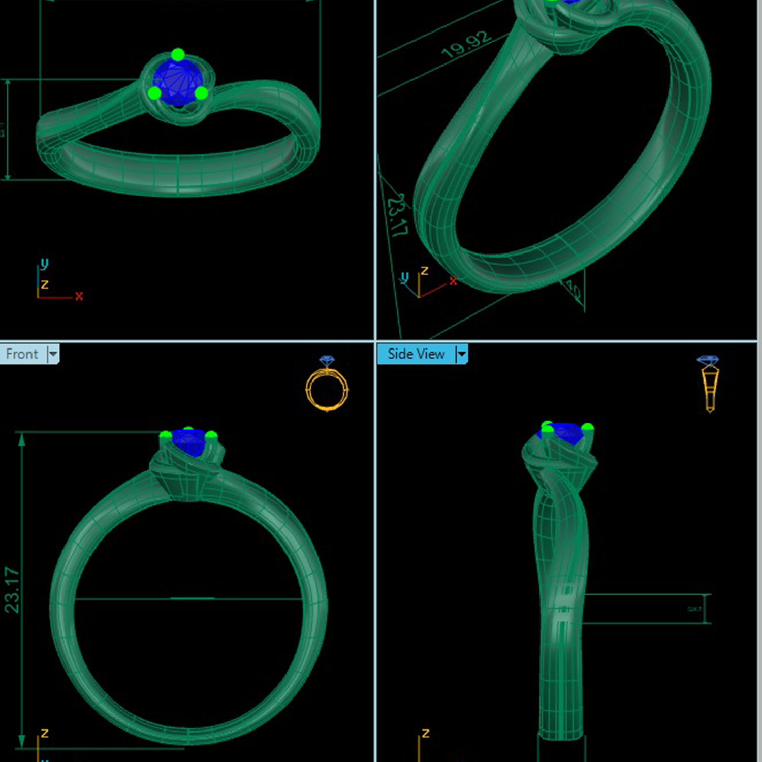Click the top green prong in the top-view viewport
The image size is (762, 762).
(x=178, y=54)
